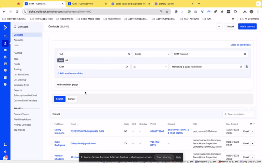This screenshot has width=262, height=163.
Task: Open a new browser tab with plus
Action: 199,4
